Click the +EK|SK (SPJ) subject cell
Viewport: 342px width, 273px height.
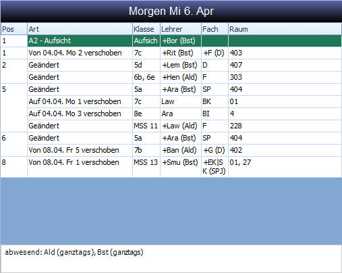215,167
